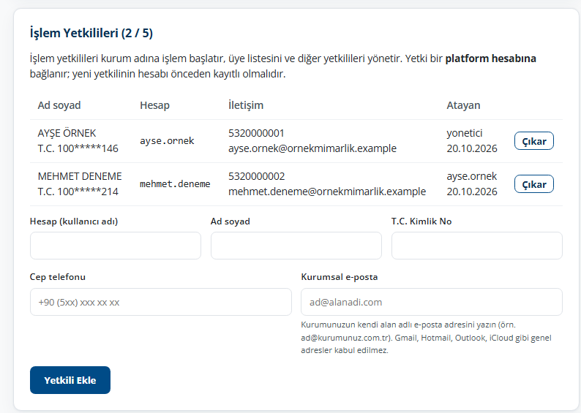Screen dimensions: 581x413
Task: Focus the Ad soyad input field
Action: pyautogui.click(x=296, y=246)
